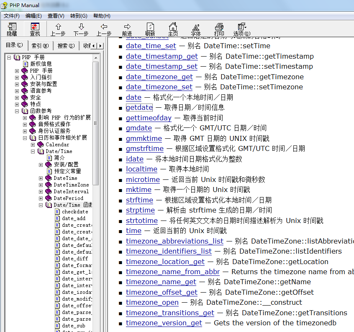Switch to the 搜索 tab
The image size is (354, 332).
(x=66, y=46)
